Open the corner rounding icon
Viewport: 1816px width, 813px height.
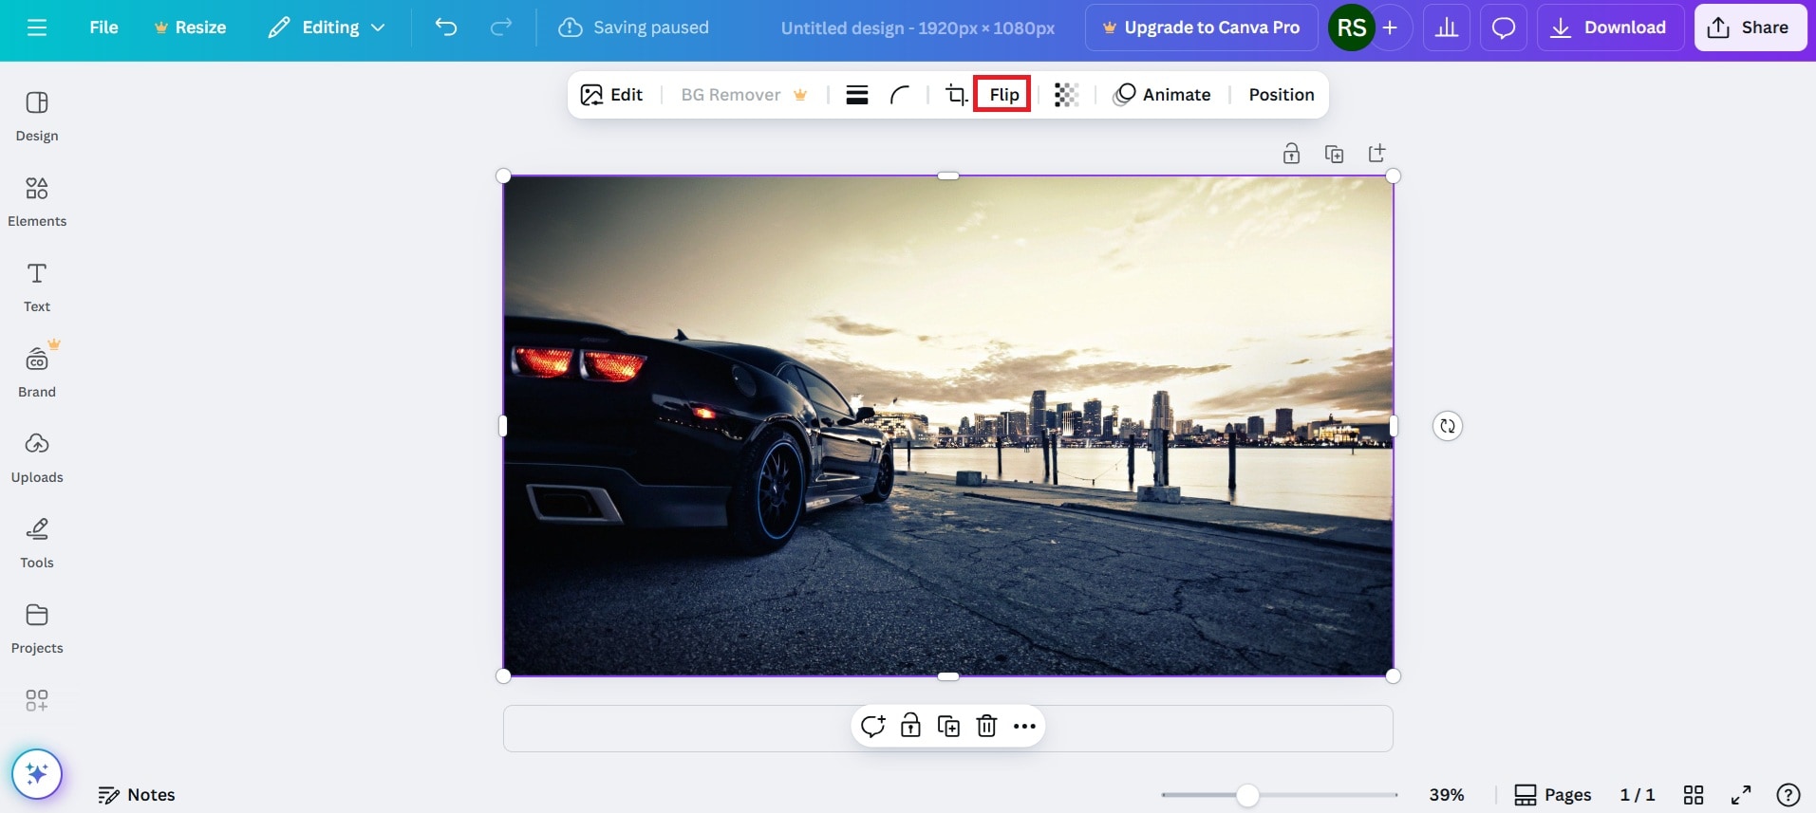[x=900, y=95]
